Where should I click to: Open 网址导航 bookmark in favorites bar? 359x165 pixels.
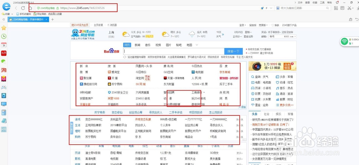point(40,14)
